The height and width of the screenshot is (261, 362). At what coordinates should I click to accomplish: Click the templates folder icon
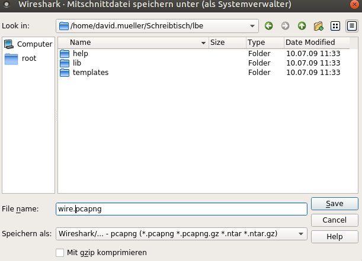pos(65,73)
